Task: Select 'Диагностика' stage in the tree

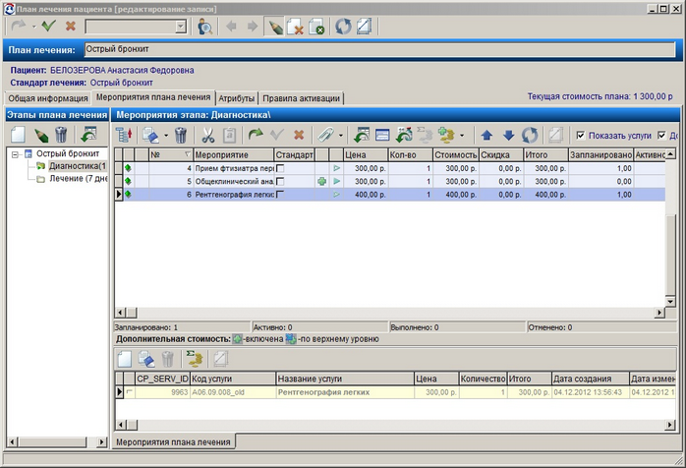Action: [77, 166]
